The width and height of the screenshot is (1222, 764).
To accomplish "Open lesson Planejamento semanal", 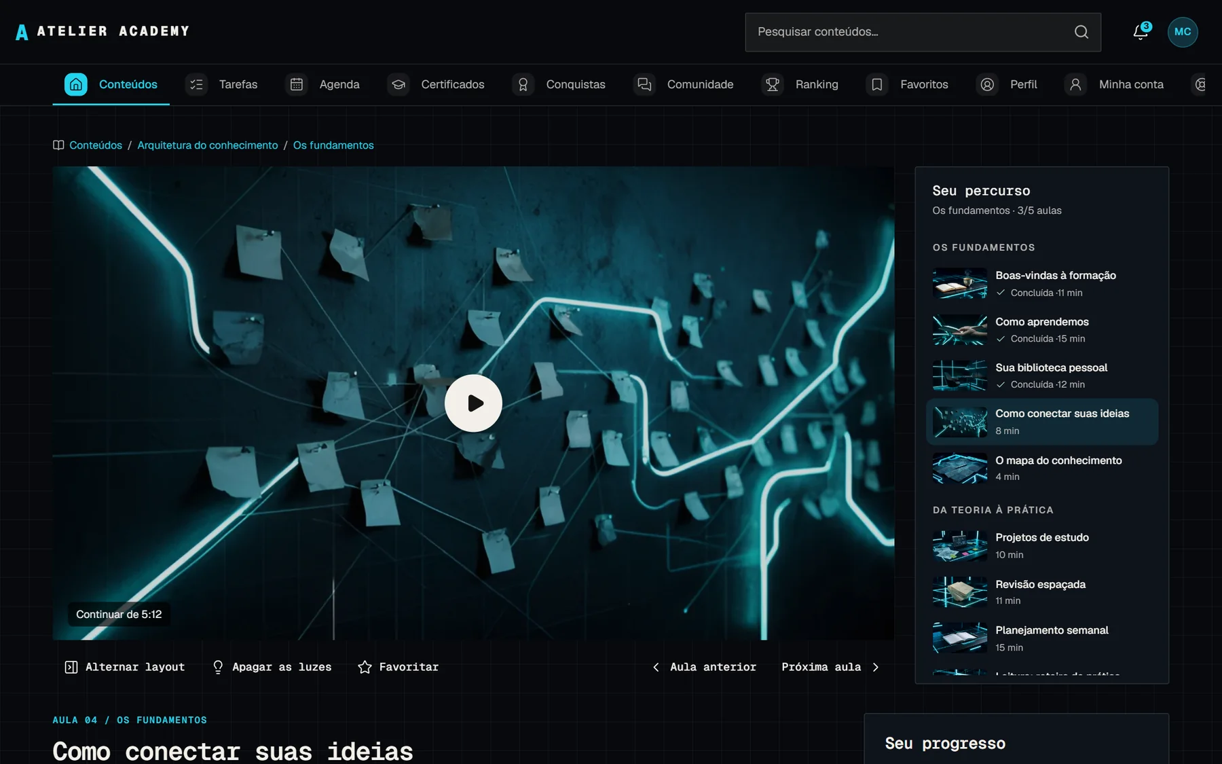I will [1042, 638].
